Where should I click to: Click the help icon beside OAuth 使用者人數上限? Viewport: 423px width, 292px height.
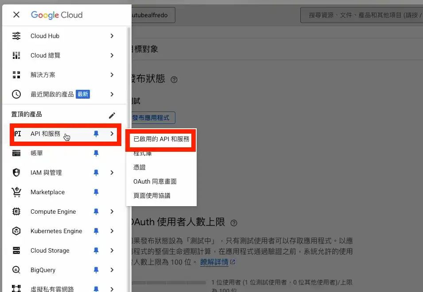pos(234,223)
